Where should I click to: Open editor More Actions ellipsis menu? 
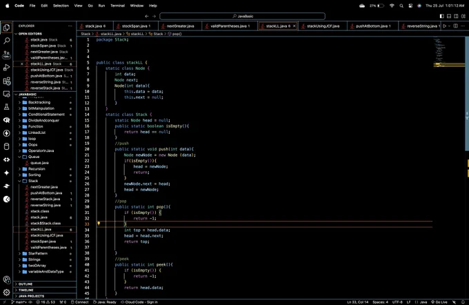pos(463,26)
